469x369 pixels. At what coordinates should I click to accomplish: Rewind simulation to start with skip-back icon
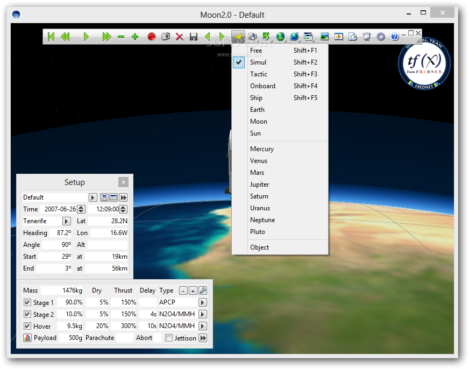pos(51,37)
